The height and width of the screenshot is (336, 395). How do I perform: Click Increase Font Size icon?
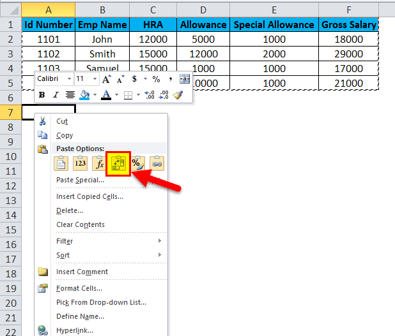tap(107, 79)
